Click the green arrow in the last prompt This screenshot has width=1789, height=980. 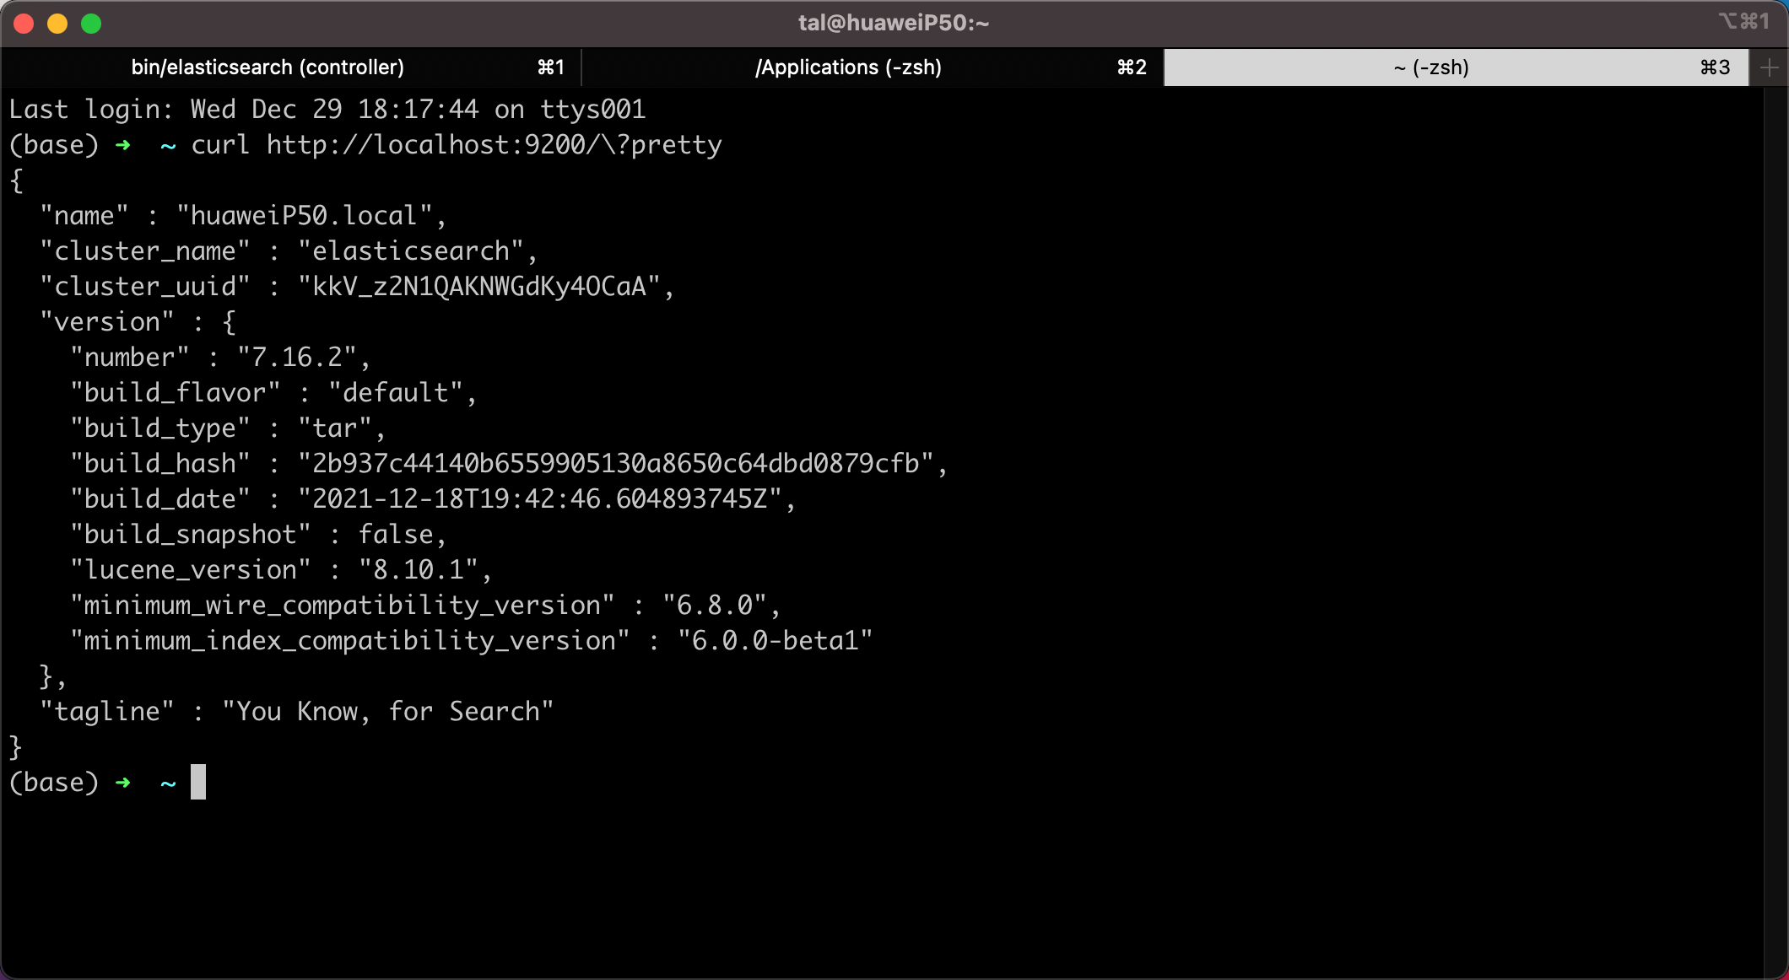123,783
